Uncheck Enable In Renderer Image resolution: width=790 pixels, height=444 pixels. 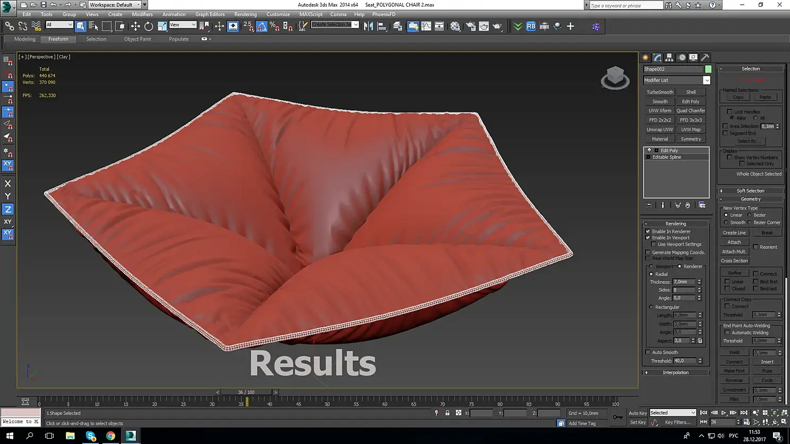[648, 231]
